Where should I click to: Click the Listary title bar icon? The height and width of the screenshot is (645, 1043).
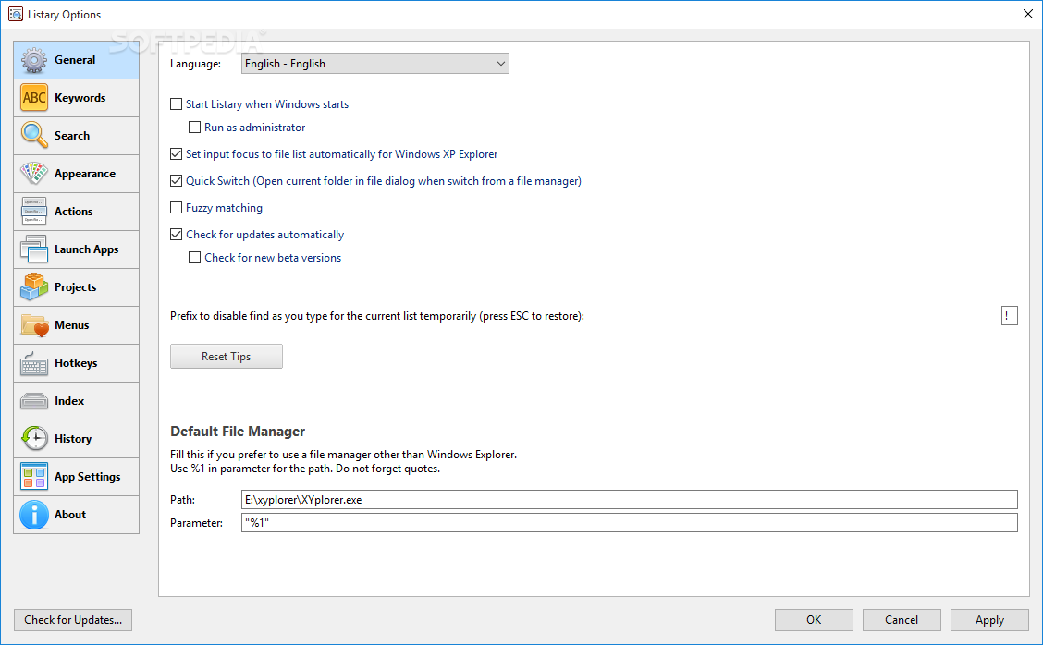[x=15, y=14]
